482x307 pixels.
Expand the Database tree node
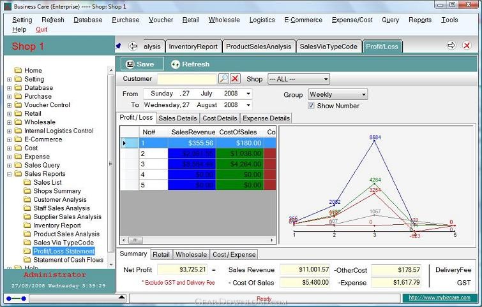(9, 88)
